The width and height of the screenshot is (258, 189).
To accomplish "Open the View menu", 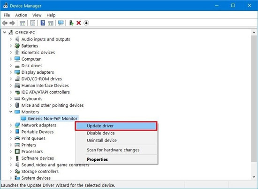I will (37, 15).
